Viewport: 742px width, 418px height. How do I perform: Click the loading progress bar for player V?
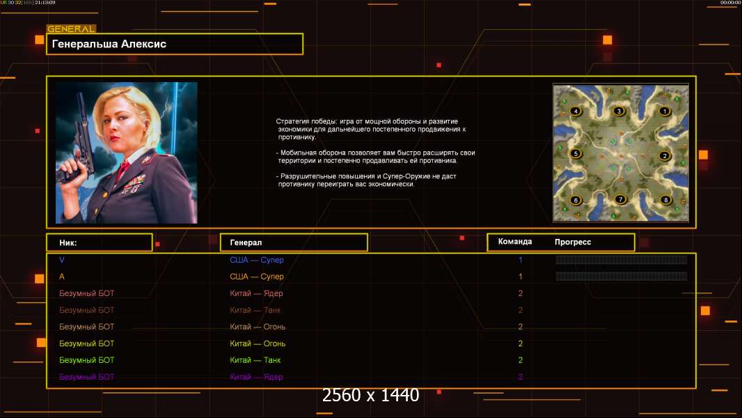pyautogui.click(x=621, y=259)
